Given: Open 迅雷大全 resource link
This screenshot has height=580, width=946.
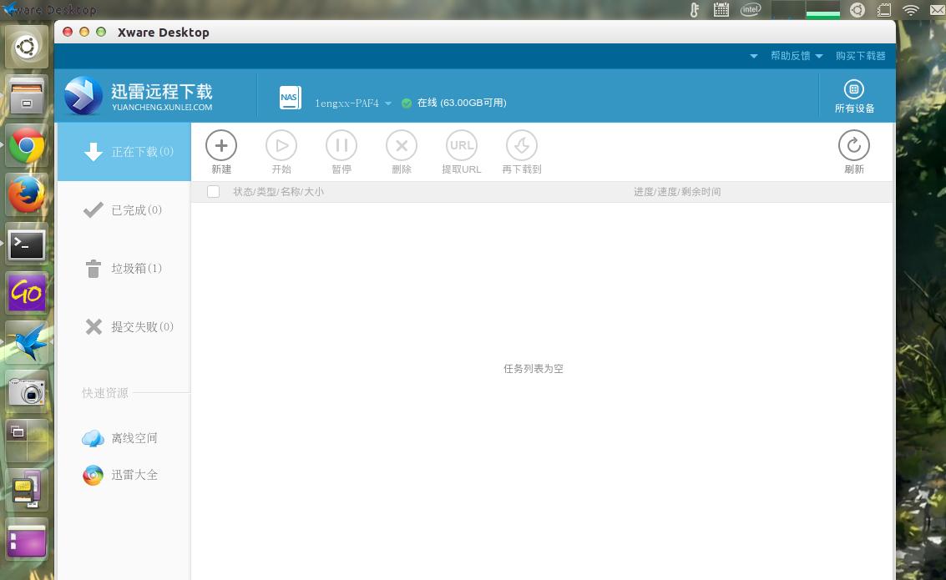Looking at the screenshot, I should click(120, 475).
